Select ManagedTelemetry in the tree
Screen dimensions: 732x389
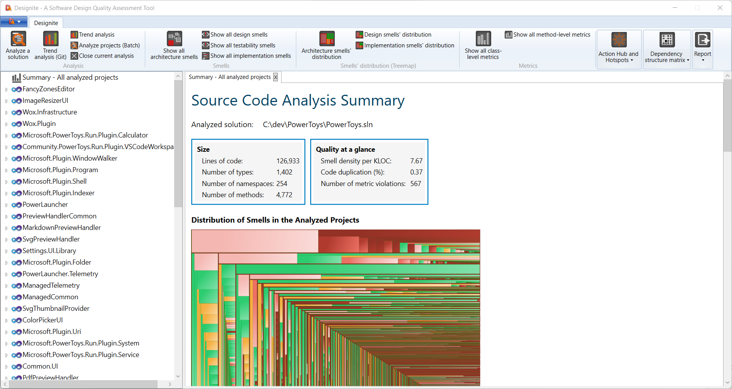[51, 285]
